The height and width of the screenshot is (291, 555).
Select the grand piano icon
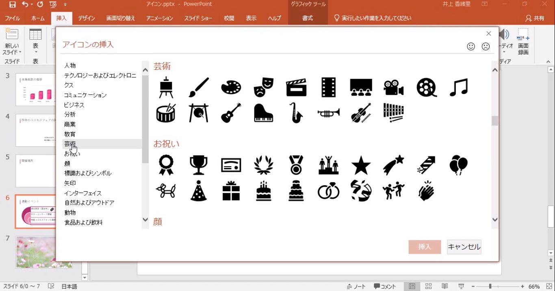coord(264,113)
